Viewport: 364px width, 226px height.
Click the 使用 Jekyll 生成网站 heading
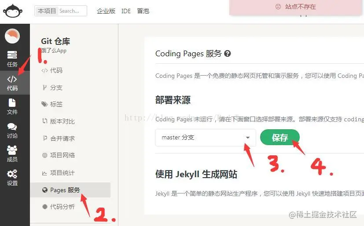(x=196, y=174)
